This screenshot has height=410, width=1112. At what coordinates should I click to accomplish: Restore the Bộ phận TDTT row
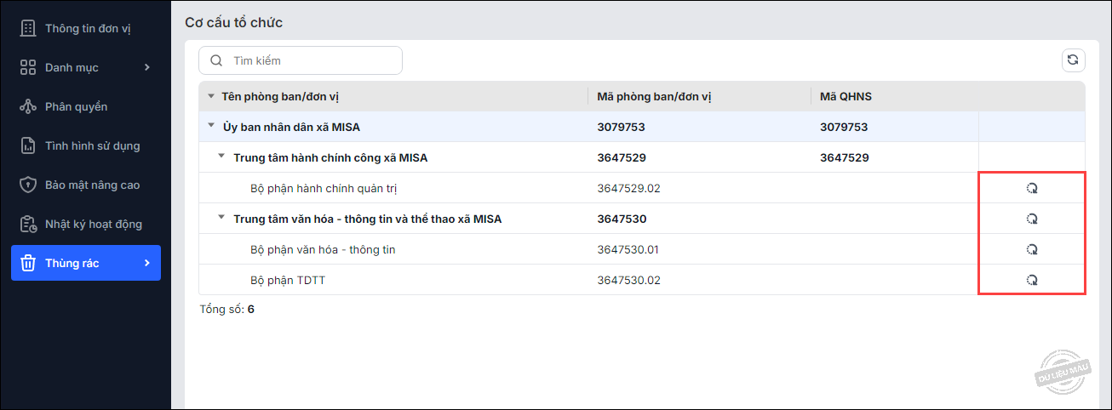(1032, 280)
